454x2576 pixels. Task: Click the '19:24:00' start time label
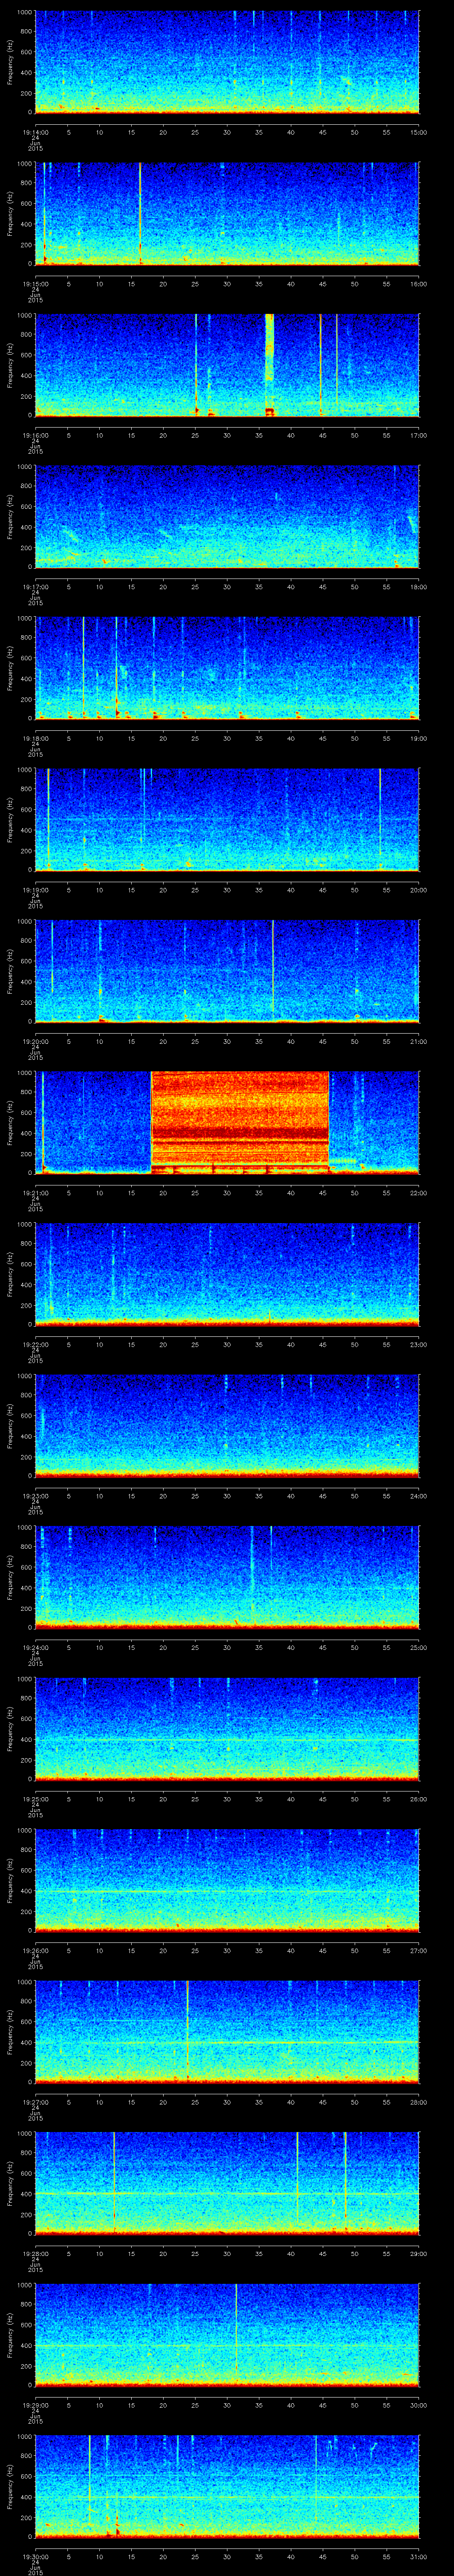coord(35,1647)
